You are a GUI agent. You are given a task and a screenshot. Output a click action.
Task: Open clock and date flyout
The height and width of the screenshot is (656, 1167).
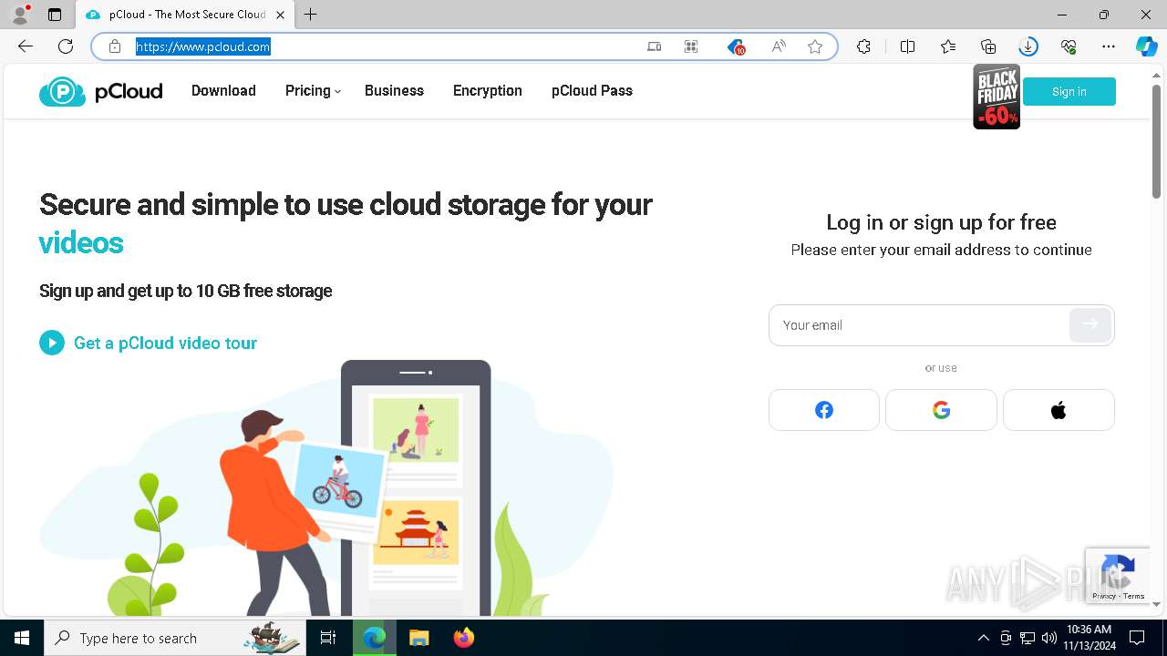pyautogui.click(x=1088, y=637)
